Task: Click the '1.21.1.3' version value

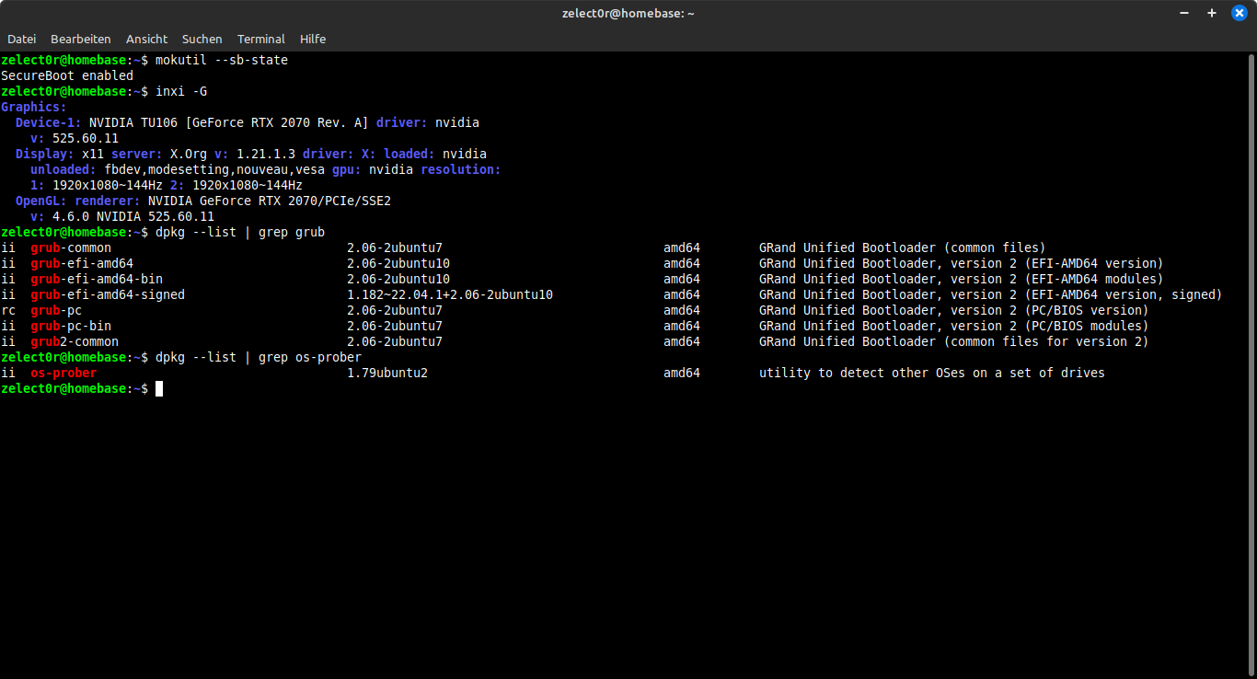Action: click(x=266, y=154)
